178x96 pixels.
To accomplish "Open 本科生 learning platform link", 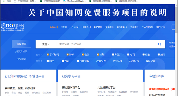I will coord(74,92).
